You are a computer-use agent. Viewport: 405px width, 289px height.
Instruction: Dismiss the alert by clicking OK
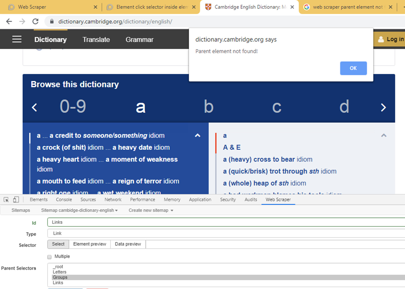[x=353, y=68]
